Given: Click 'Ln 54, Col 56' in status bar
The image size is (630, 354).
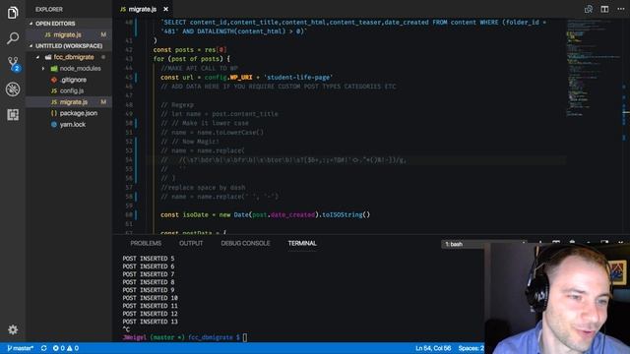Looking at the screenshot, I should (433, 348).
